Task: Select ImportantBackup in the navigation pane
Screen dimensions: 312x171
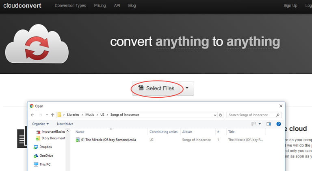Action: point(50,132)
